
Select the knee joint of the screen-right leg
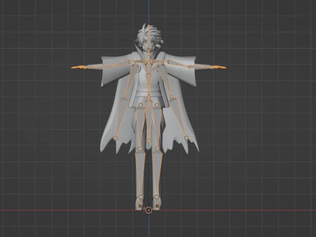tap(157, 149)
